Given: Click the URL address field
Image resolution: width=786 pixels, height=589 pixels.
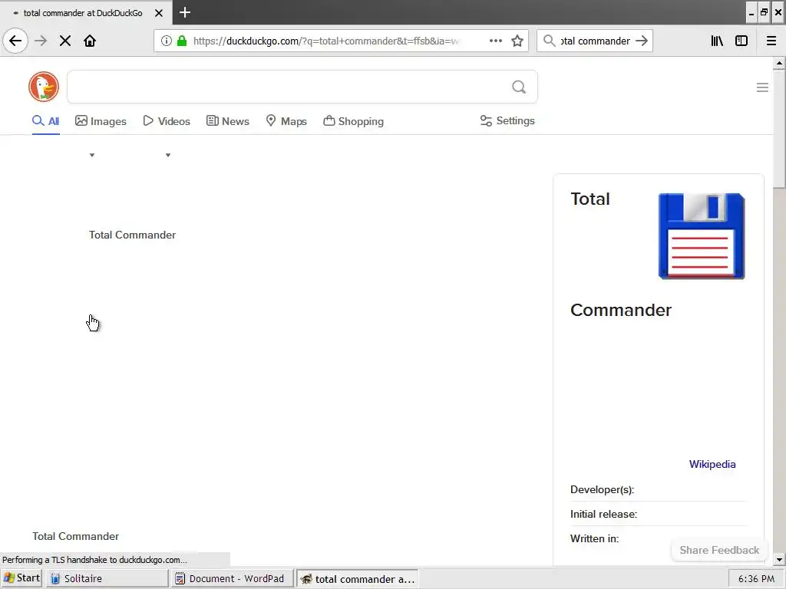Looking at the screenshot, I should (325, 41).
